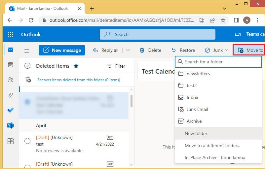The image size is (265, 169).
Task: Open the Yammer app in sidebar
Action: tap(11, 125)
